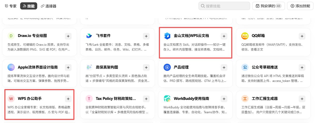Open the WPS 办公助手 card title
Screen dimensions: 316x123
click(30, 98)
